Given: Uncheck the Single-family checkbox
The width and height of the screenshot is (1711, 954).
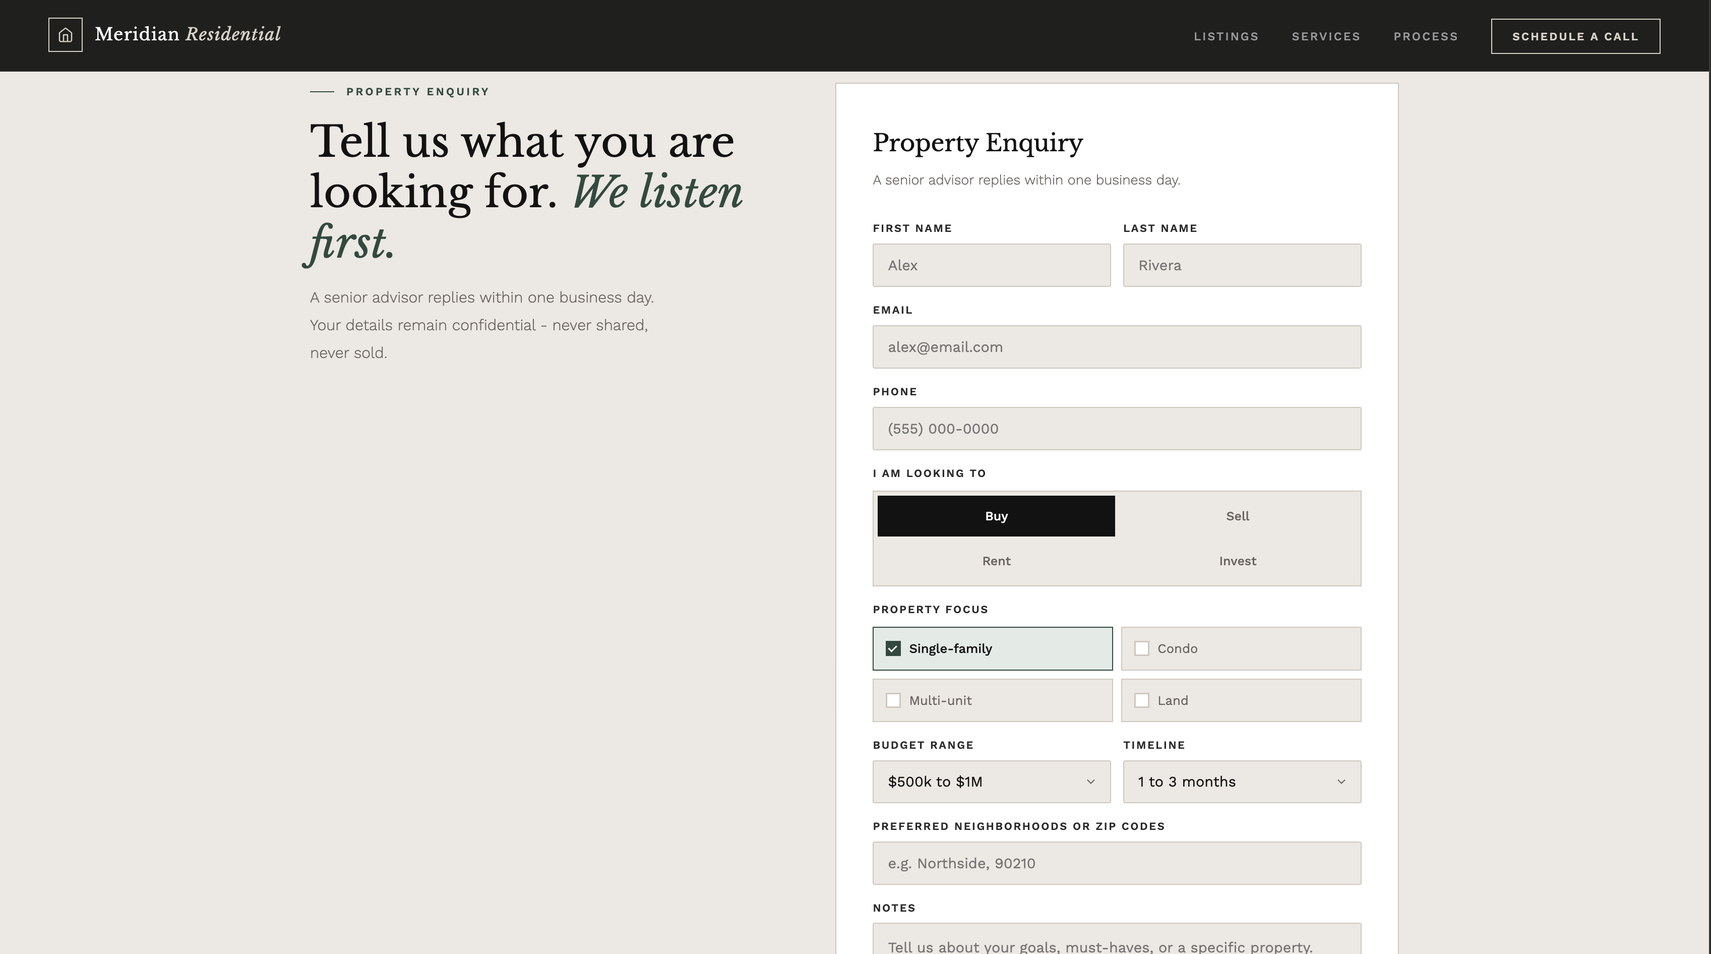Looking at the screenshot, I should [893, 648].
